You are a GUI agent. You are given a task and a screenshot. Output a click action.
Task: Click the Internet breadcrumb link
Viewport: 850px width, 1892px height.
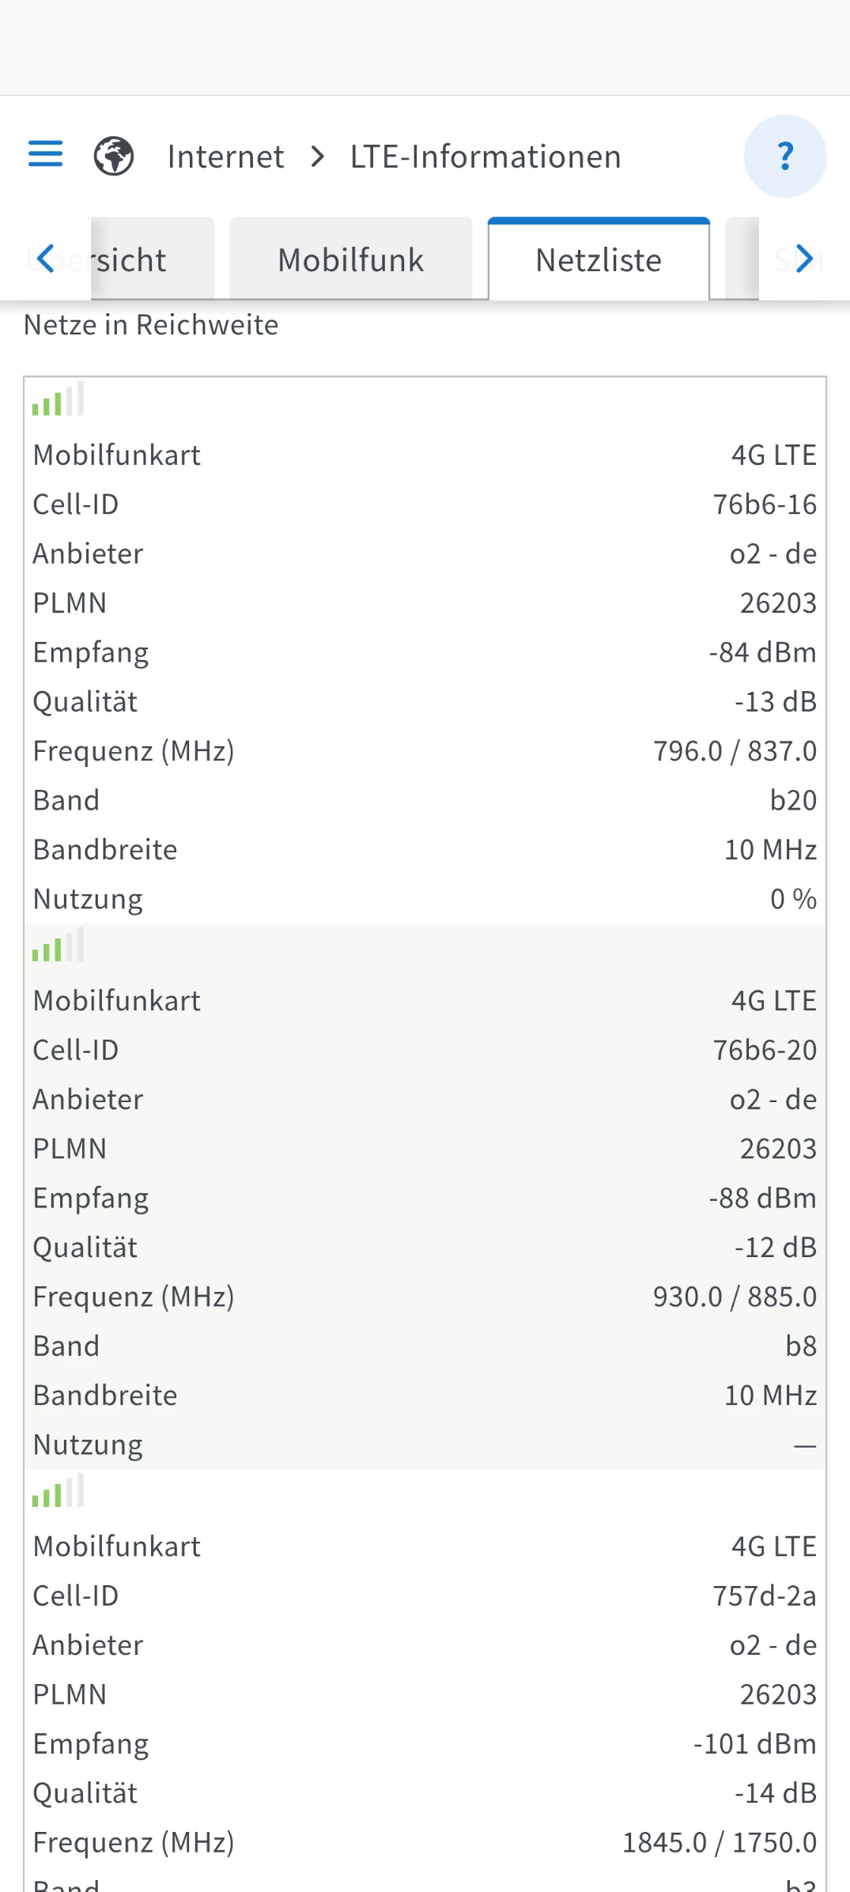pos(225,157)
